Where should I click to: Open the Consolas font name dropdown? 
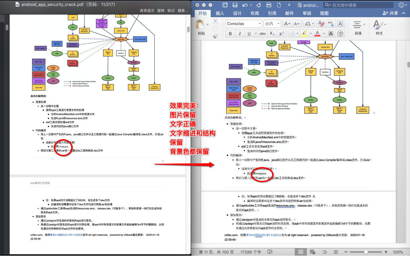[x=259, y=24]
